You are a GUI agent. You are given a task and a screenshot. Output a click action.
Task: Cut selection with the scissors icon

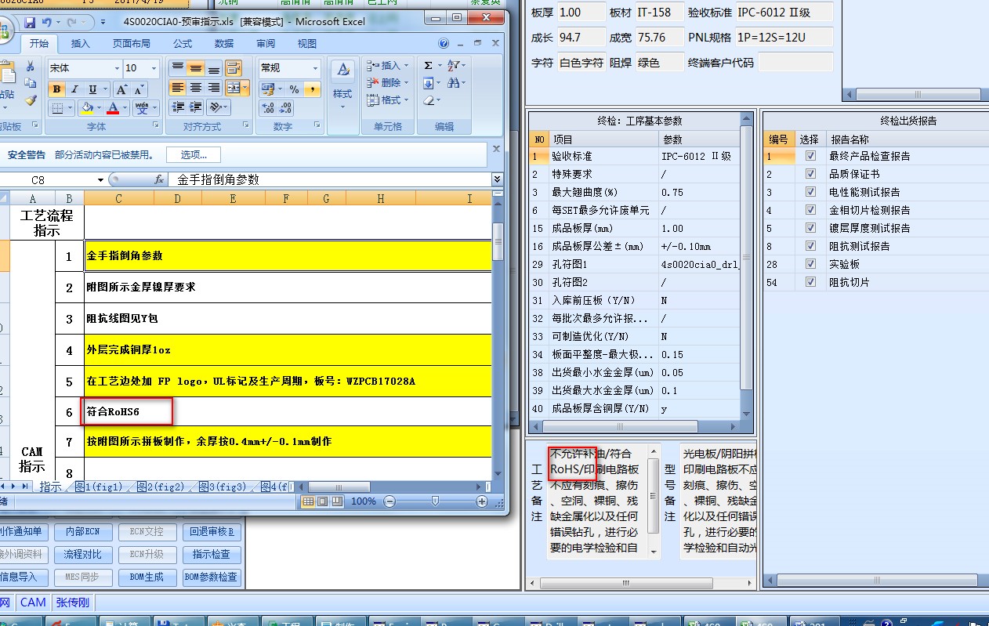(30, 67)
